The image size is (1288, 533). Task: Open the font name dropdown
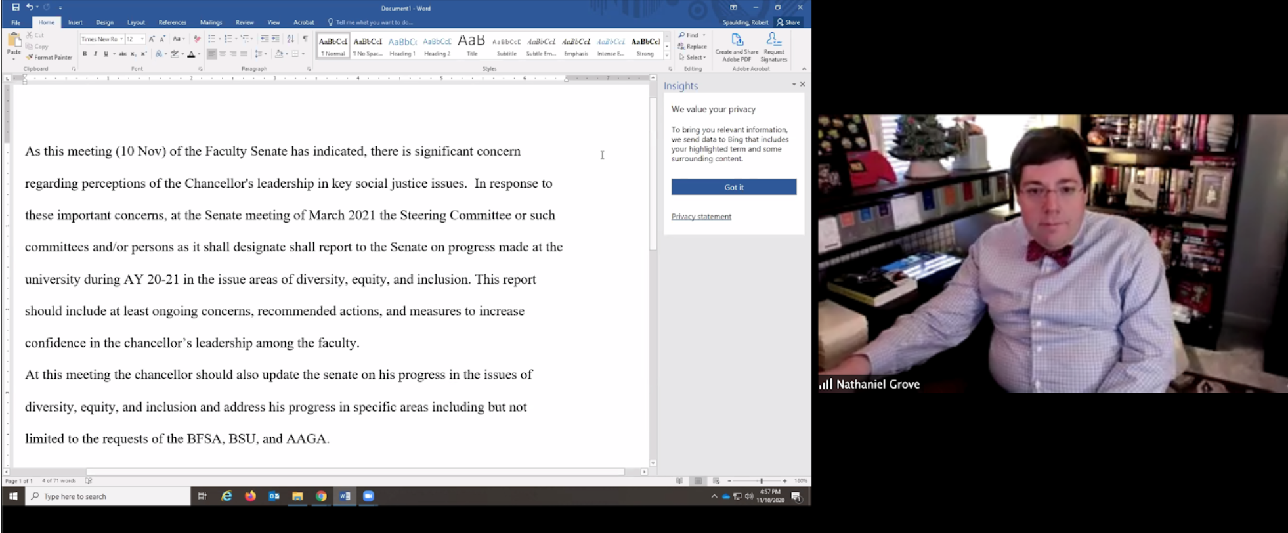[121, 39]
